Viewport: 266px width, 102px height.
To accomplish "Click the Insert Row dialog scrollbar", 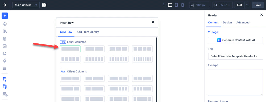I will point(156,70).
